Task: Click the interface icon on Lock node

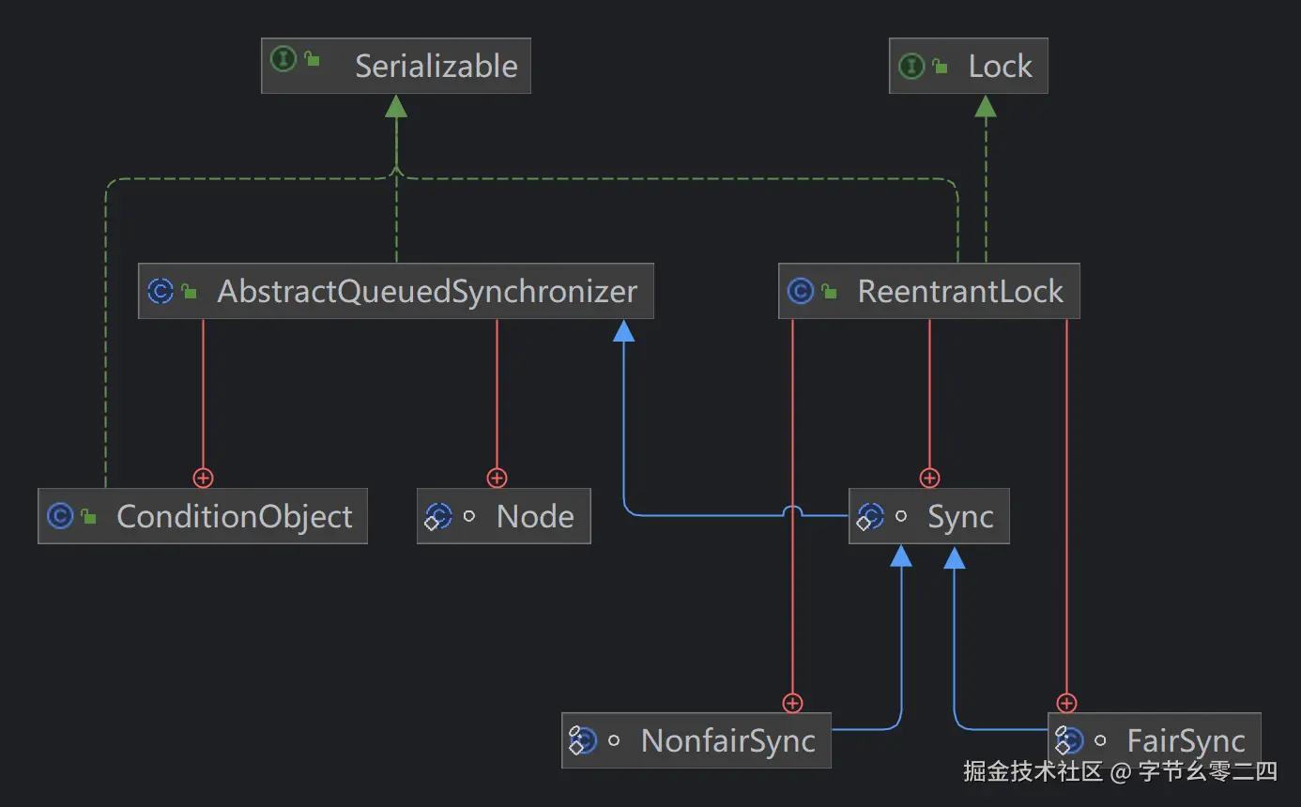Action: tap(911, 66)
